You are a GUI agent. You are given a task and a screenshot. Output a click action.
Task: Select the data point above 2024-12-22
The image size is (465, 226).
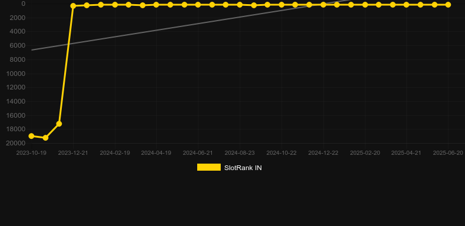(x=323, y=5)
